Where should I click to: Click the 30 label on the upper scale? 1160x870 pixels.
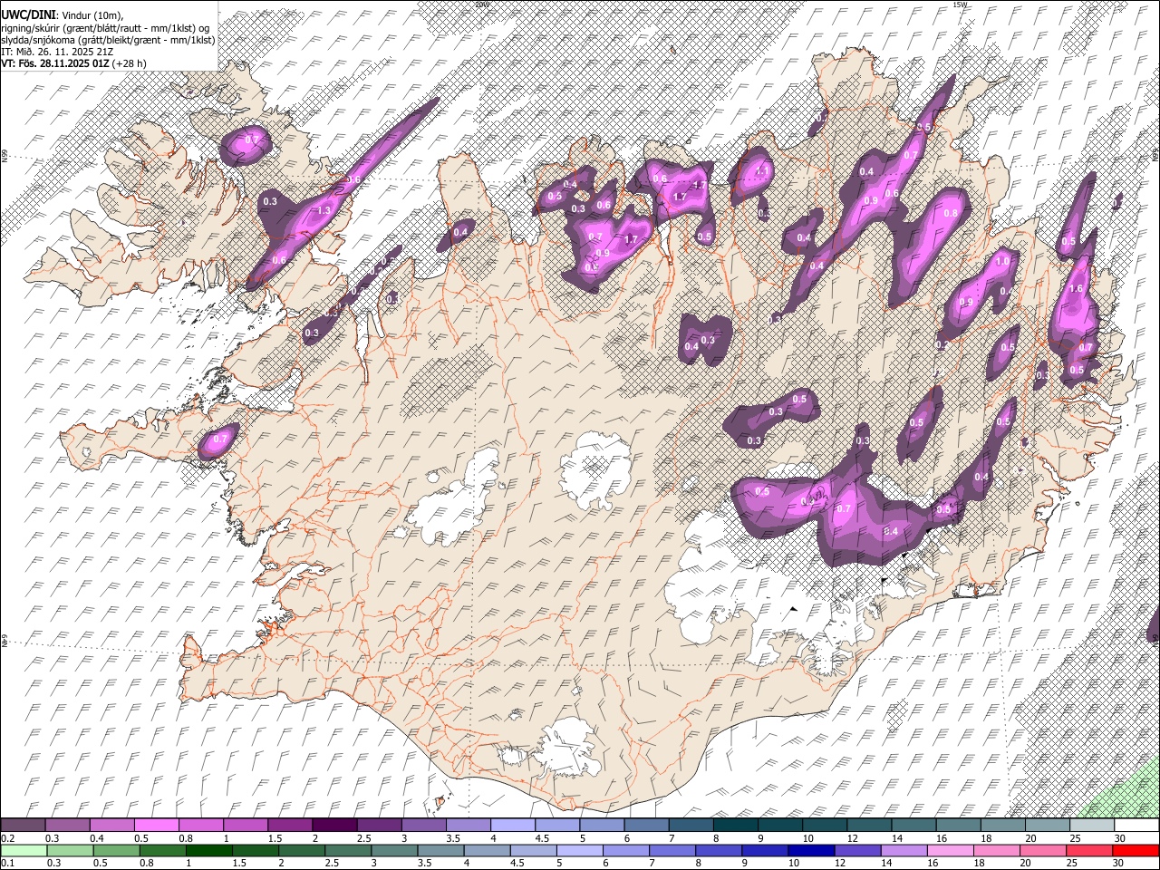(x=1120, y=838)
